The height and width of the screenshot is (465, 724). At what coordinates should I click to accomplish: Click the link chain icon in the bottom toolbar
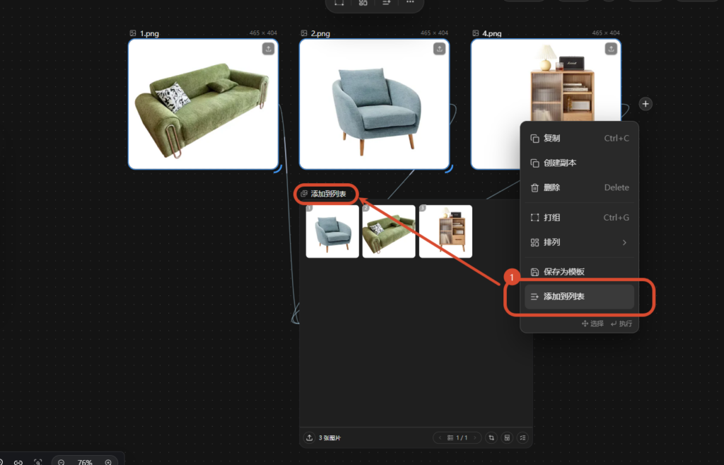coord(18,461)
